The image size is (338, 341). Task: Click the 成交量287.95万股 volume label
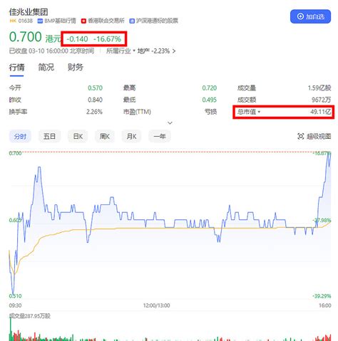point(30,316)
